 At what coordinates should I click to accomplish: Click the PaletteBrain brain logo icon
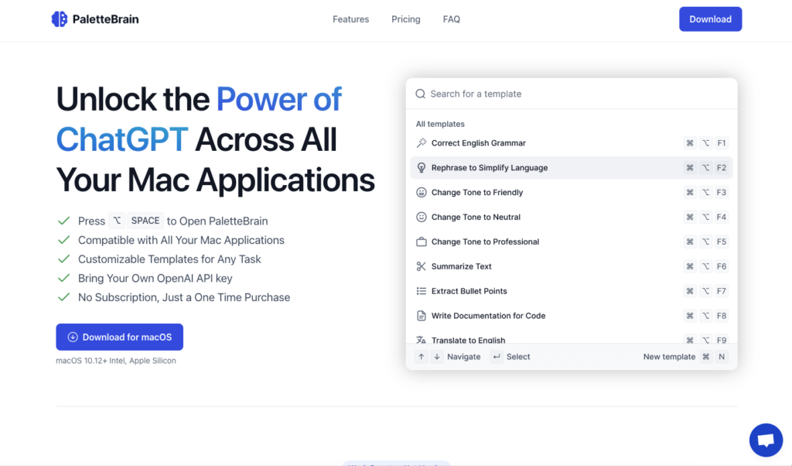tap(59, 19)
